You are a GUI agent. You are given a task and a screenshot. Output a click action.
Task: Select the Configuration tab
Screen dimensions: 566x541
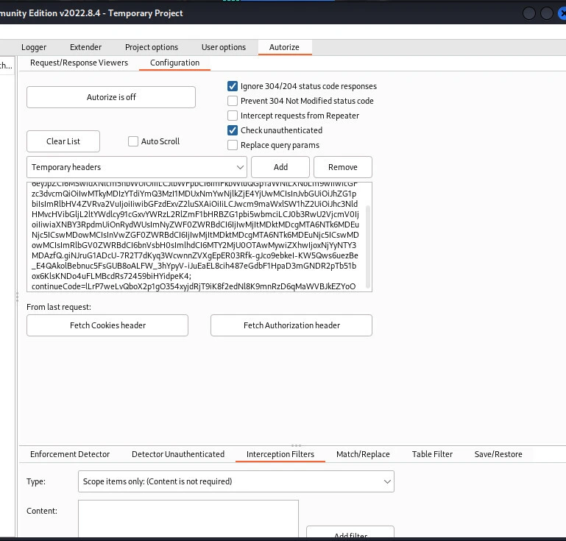(174, 63)
